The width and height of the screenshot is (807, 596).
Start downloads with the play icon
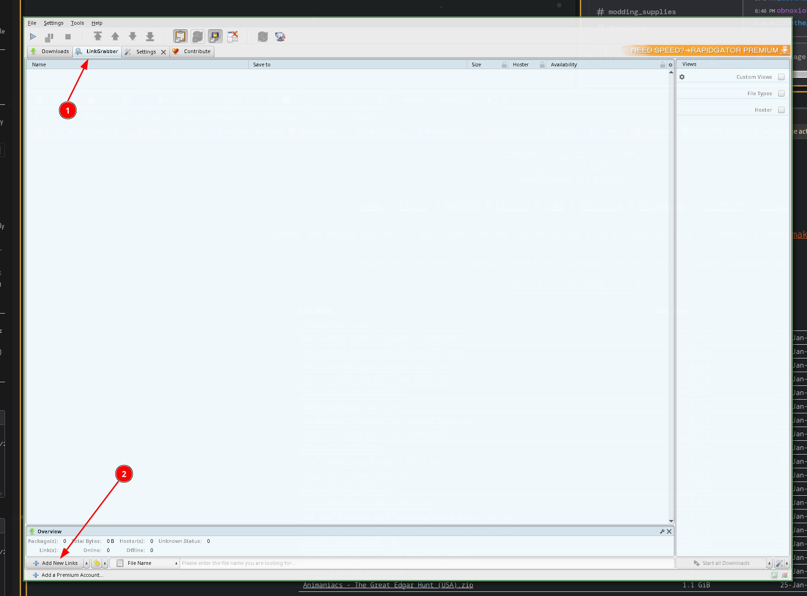(x=33, y=37)
